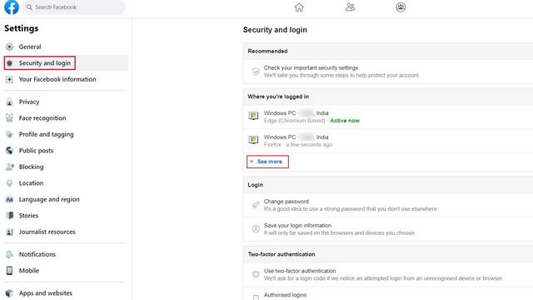Go to Home via house icon
This screenshot has width=533, height=300.
[299, 7]
